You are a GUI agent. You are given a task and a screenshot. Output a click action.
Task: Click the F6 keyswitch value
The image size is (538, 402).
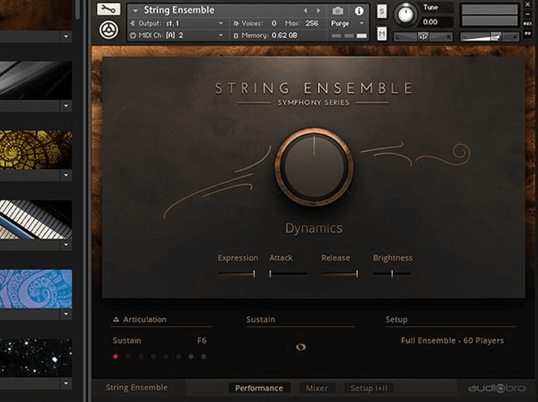coord(202,340)
